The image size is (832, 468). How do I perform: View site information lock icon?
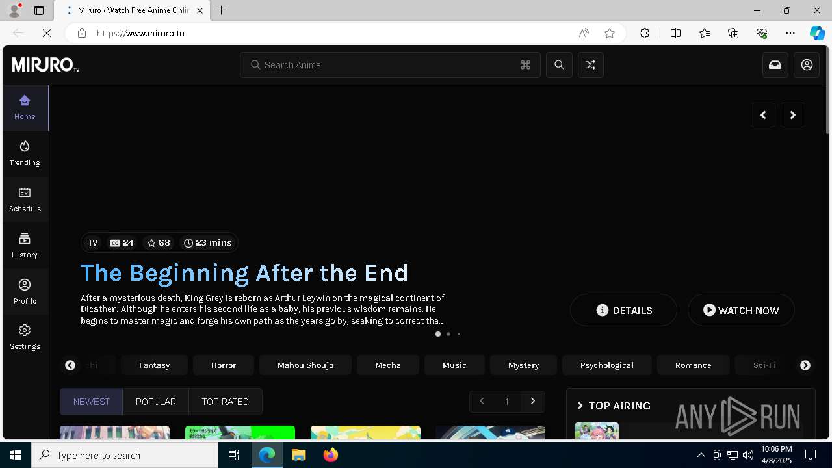pyautogui.click(x=82, y=33)
